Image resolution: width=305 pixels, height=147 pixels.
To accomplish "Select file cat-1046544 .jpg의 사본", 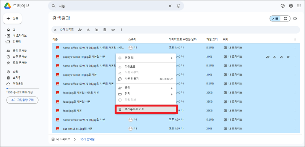I will pos(78,129).
